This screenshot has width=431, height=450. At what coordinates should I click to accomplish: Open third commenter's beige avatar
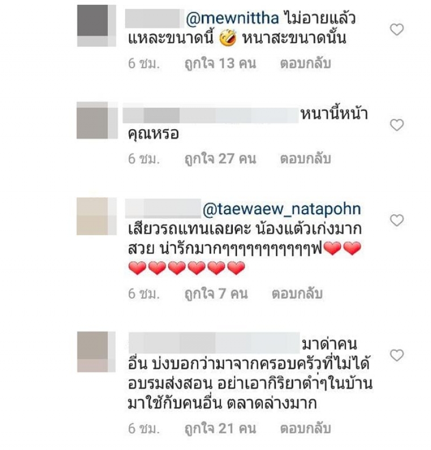[96, 216]
